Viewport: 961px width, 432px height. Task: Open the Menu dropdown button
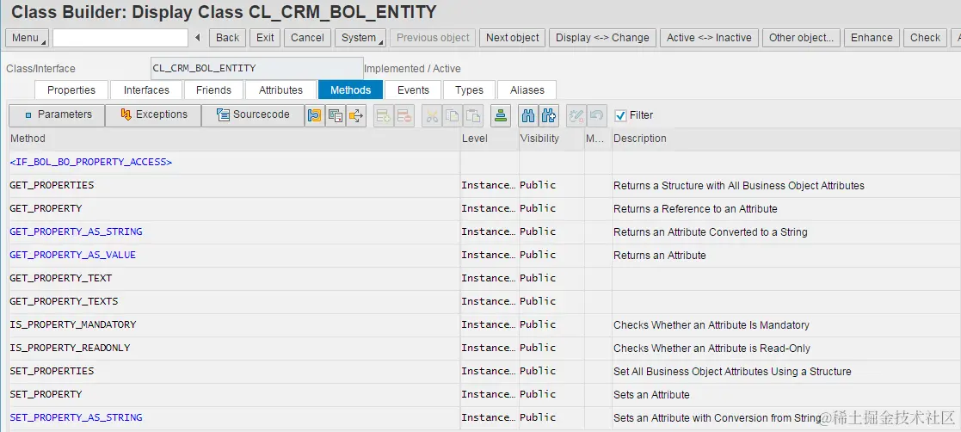27,38
